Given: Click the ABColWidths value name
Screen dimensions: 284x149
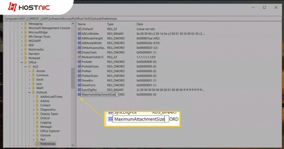Looking at the screenshot, I should (90, 34).
